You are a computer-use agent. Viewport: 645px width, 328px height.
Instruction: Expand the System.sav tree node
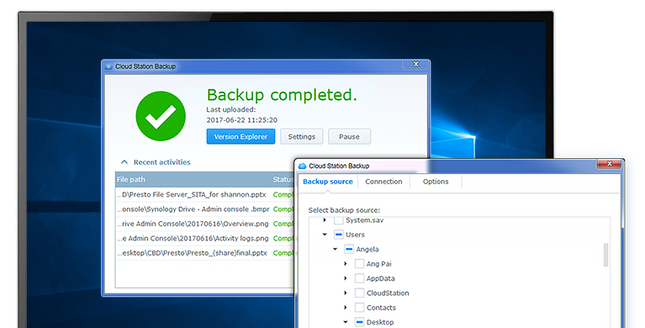tap(325, 220)
